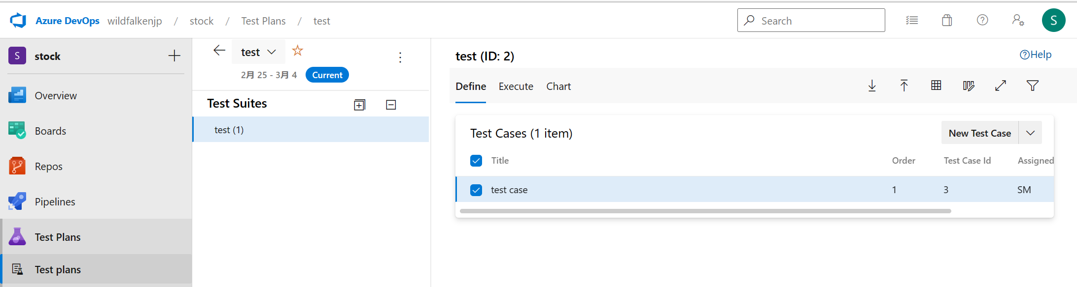Open column options icon

click(x=968, y=86)
